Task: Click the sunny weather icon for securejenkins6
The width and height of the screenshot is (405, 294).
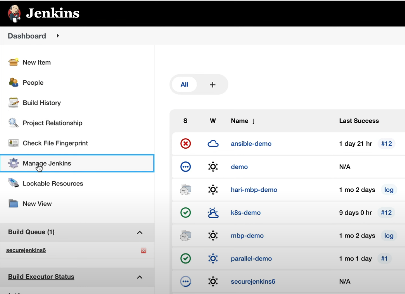Action: [213, 281]
